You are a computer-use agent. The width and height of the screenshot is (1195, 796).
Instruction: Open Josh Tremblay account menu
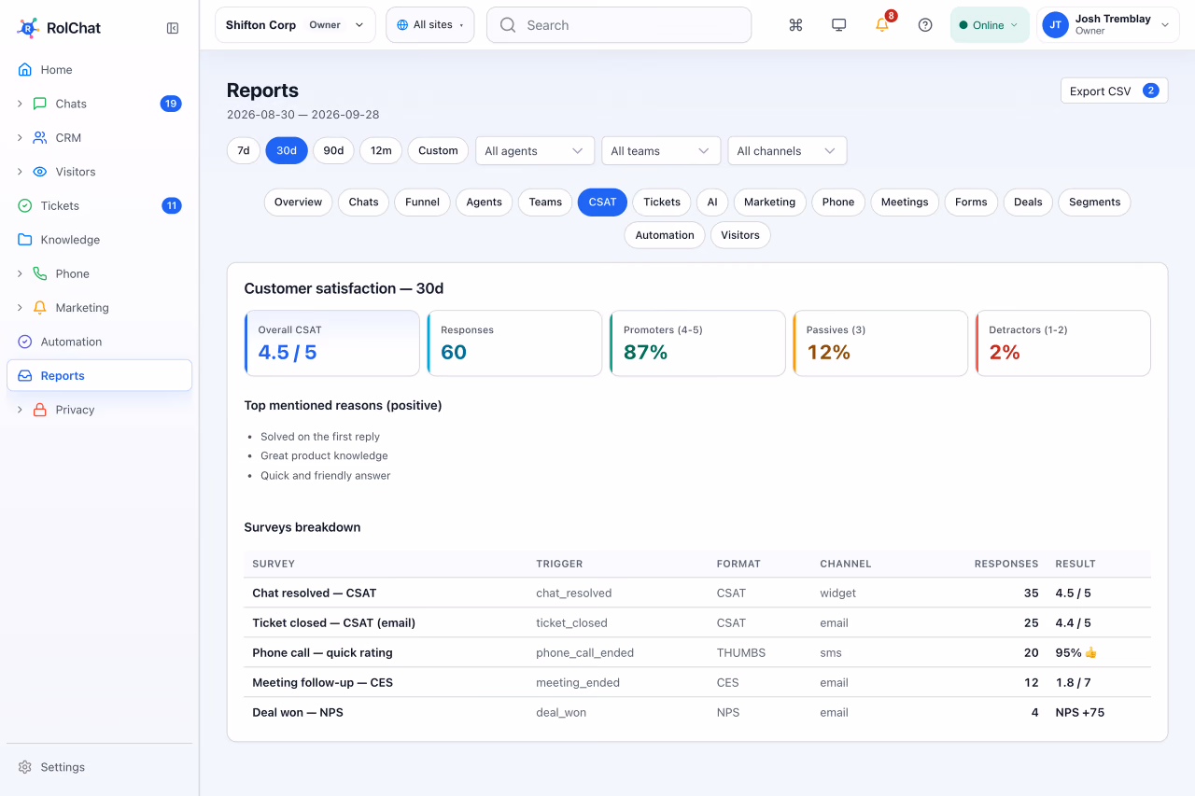pyautogui.click(x=1108, y=25)
